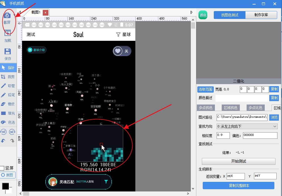The image size is (282, 196).
Task: Click 复制 button next to coordinate boxes
Action: click(274, 89)
